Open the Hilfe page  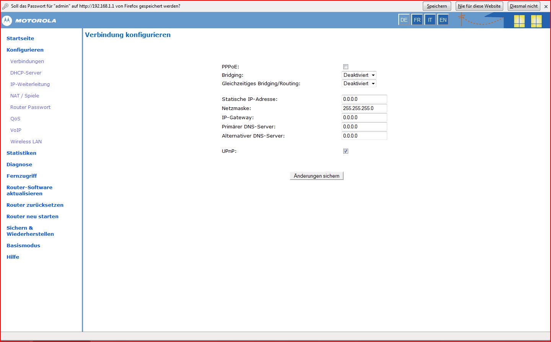[13, 257]
